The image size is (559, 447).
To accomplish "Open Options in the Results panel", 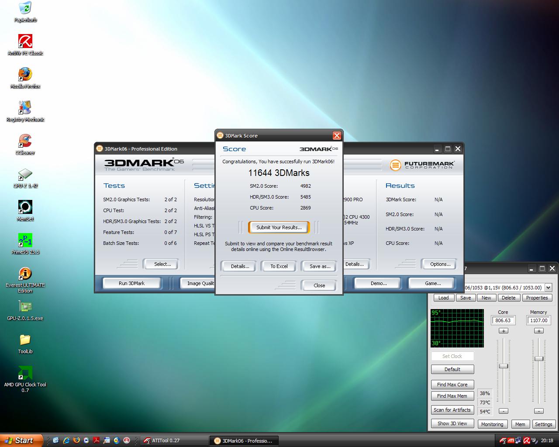I will tap(440, 264).
